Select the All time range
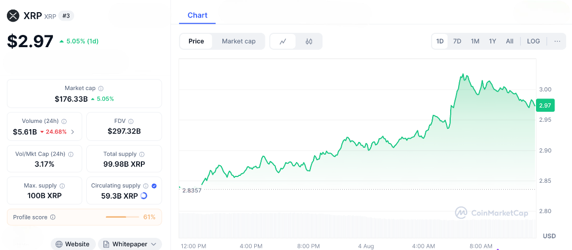This screenshot has width=572, height=250. click(510, 41)
